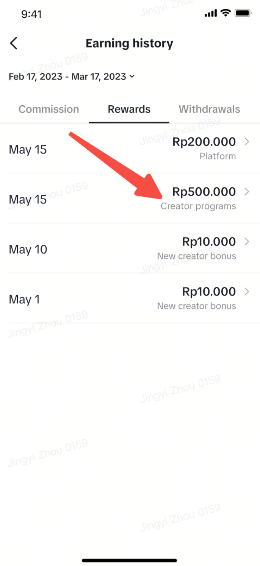Tap the battery icon in status bar
The image size is (260, 566).
[243, 14]
